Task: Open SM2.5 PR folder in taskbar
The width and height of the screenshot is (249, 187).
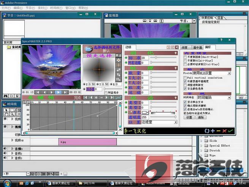Action: (91, 183)
